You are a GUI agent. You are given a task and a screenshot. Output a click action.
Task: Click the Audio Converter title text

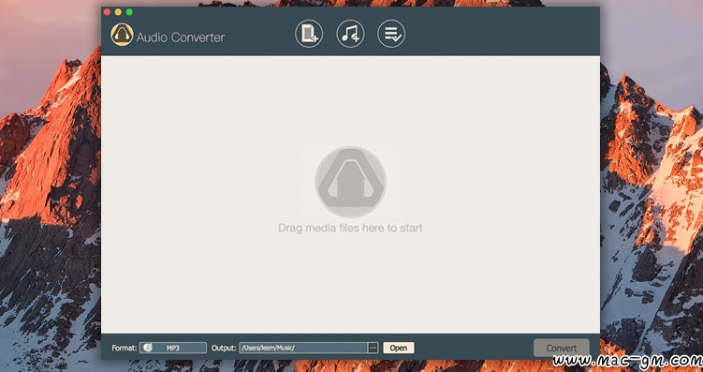point(181,37)
